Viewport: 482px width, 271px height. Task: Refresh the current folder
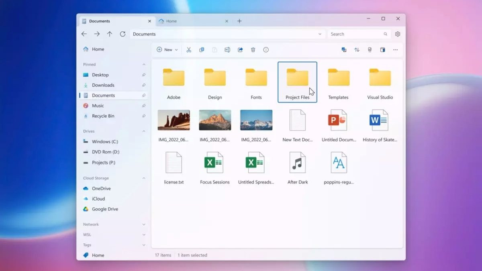coord(123,34)
